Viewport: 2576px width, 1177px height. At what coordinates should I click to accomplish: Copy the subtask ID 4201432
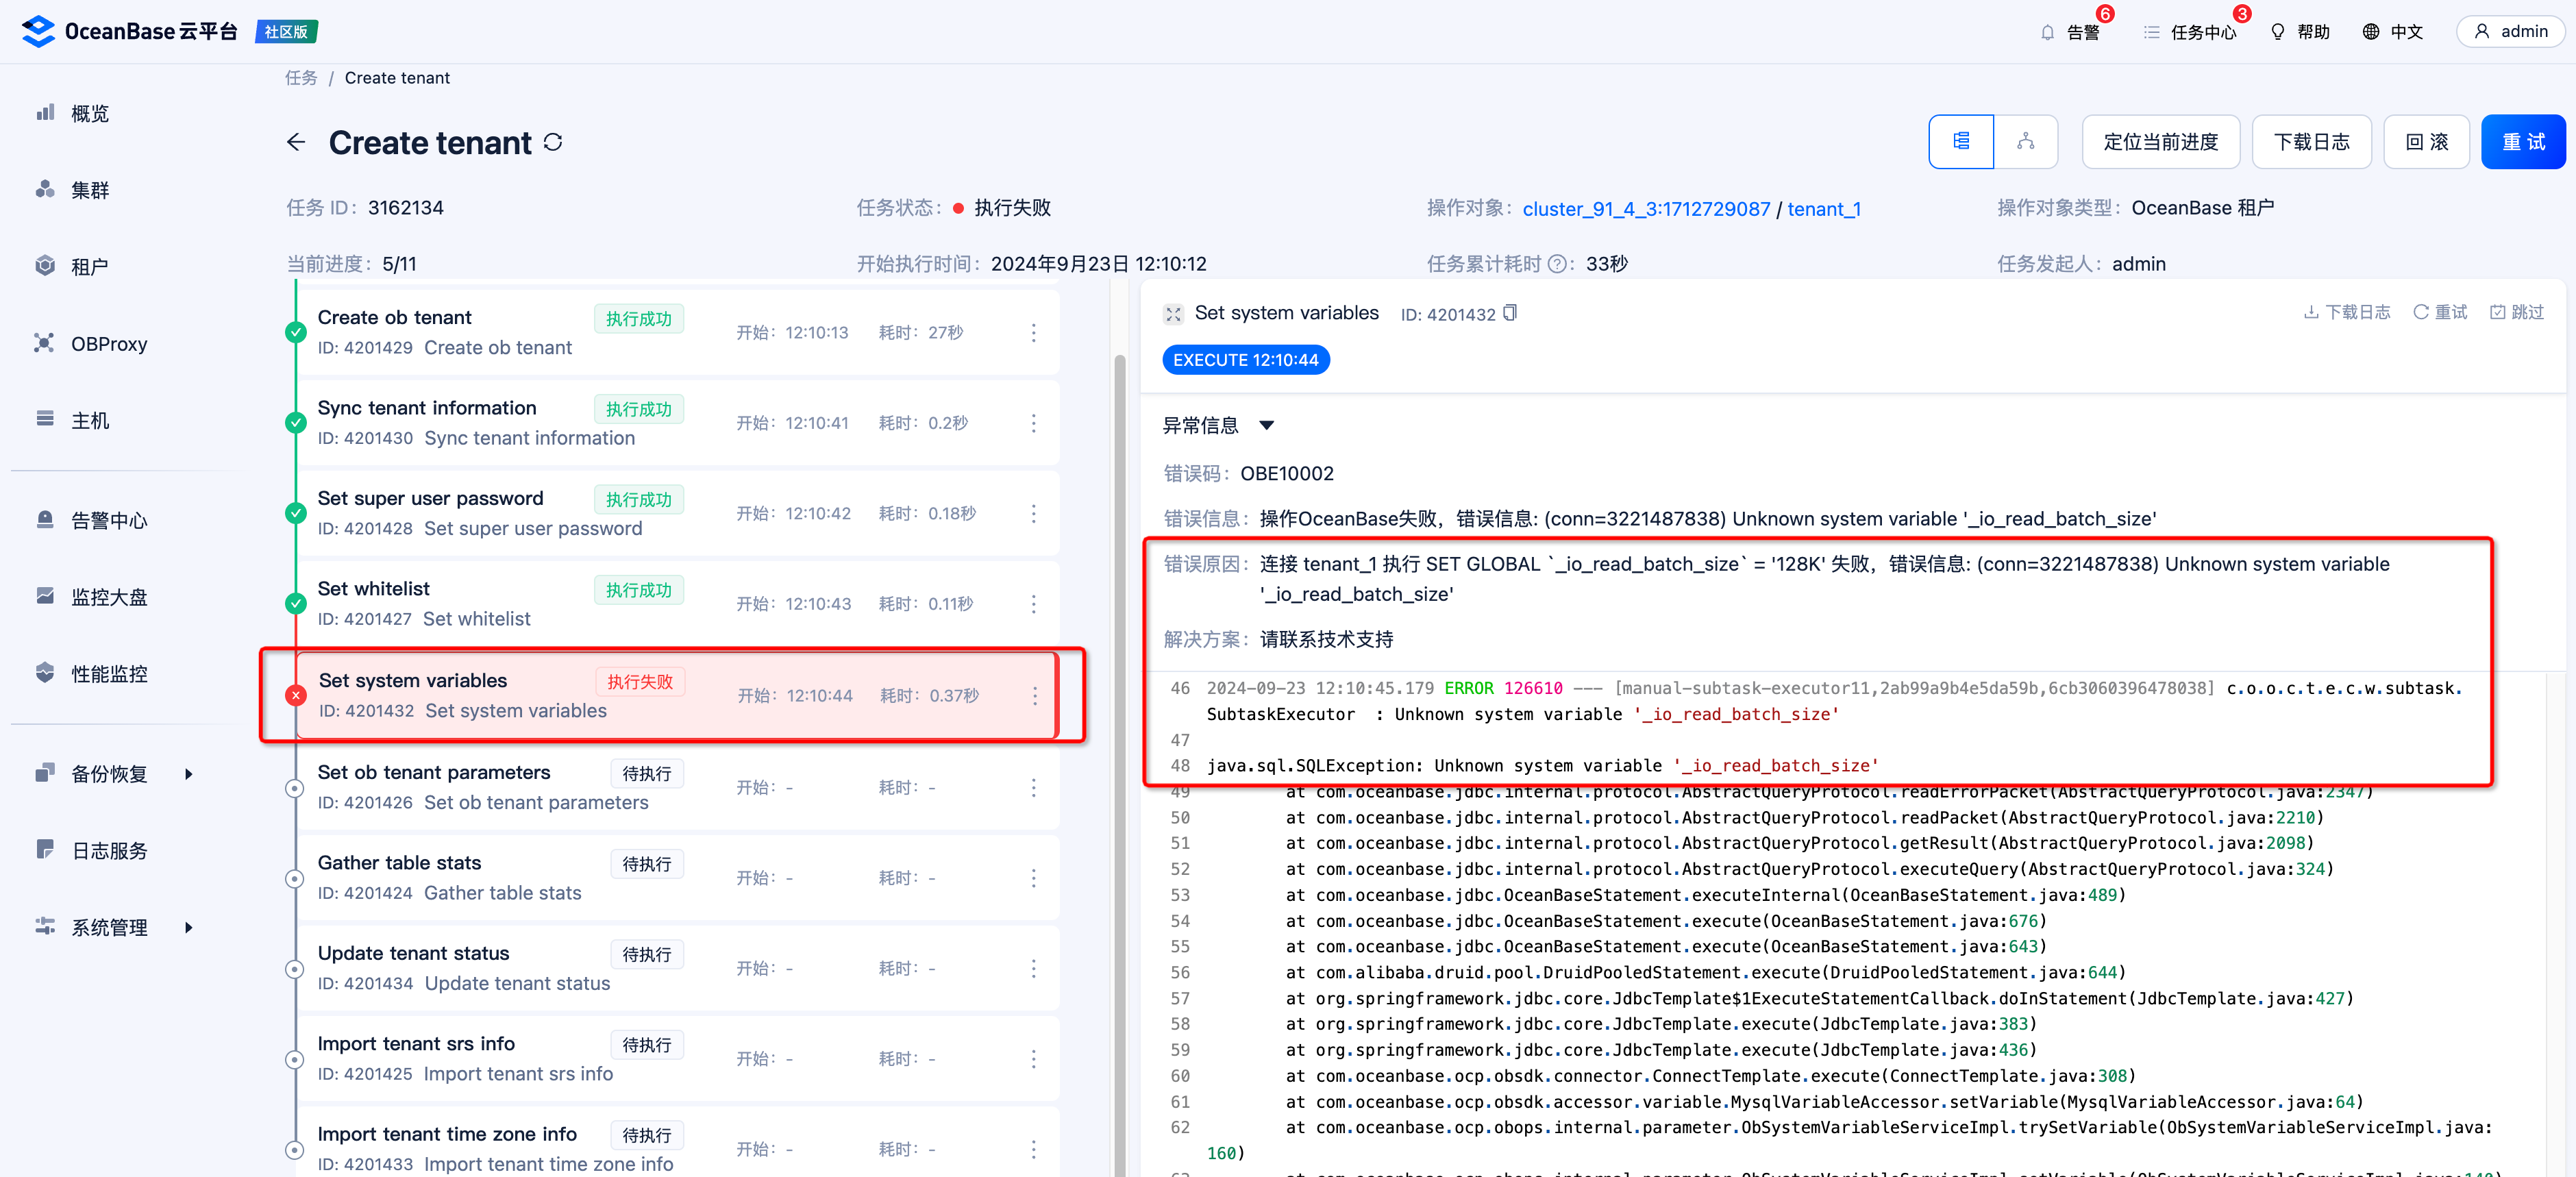coord(1510,313)
